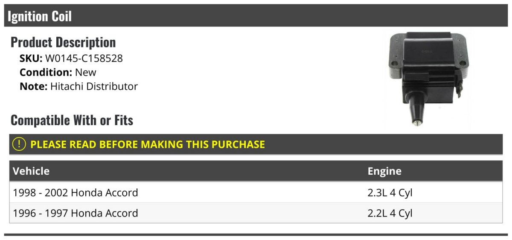Click the Ignition Coil title bar
This screenshot has width=512, height=240.
click(x=40, y=16)
